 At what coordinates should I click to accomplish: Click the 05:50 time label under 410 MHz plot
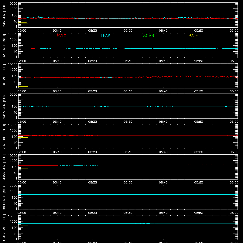(199, 61)
